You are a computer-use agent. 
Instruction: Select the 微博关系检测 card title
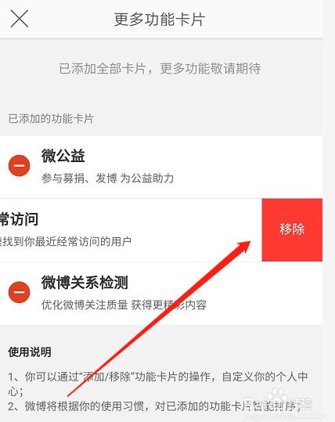pyautogui.click(x=85, y=283)
